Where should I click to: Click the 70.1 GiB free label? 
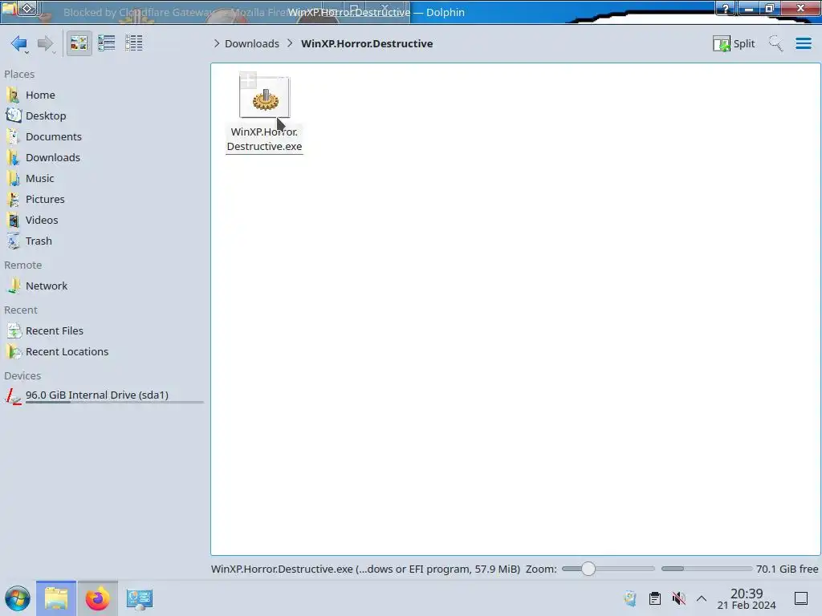click(787, 569)
